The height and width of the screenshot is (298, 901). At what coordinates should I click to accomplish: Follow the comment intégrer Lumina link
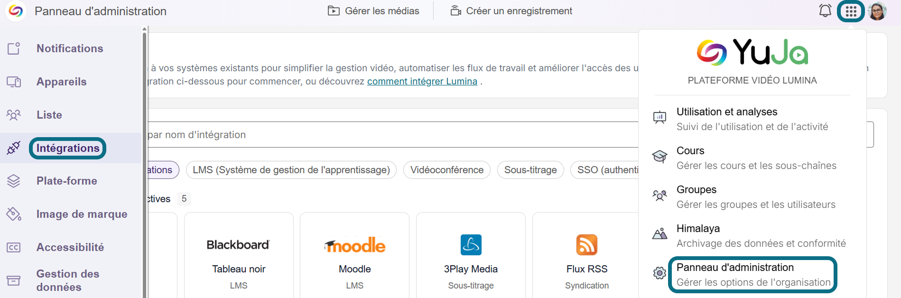422,81
